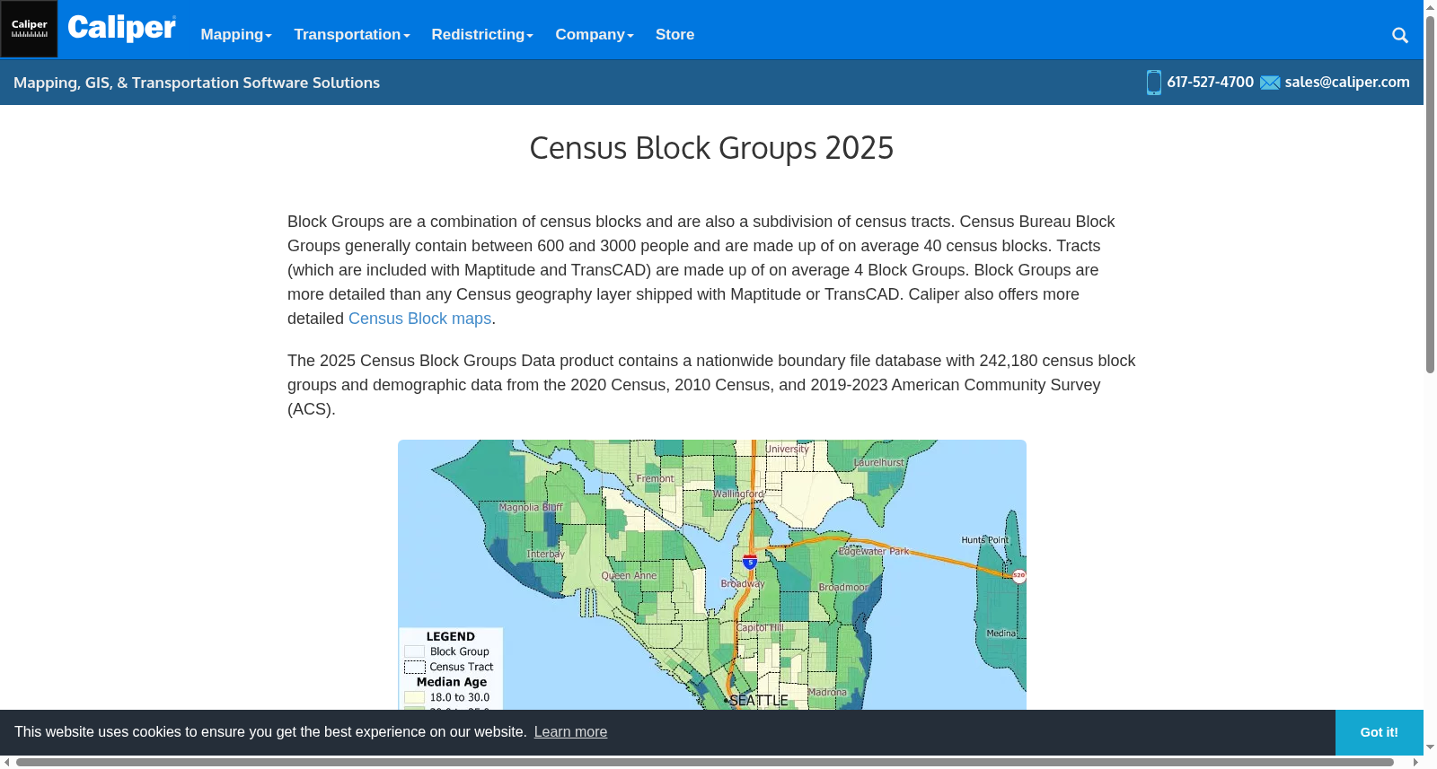Image resolution: width=1437 pixels, height=769 pixels.
Task: Click the Mapping, GIS, & Transportation tagline
Action: pyautogui.click(x=197, y=83)
